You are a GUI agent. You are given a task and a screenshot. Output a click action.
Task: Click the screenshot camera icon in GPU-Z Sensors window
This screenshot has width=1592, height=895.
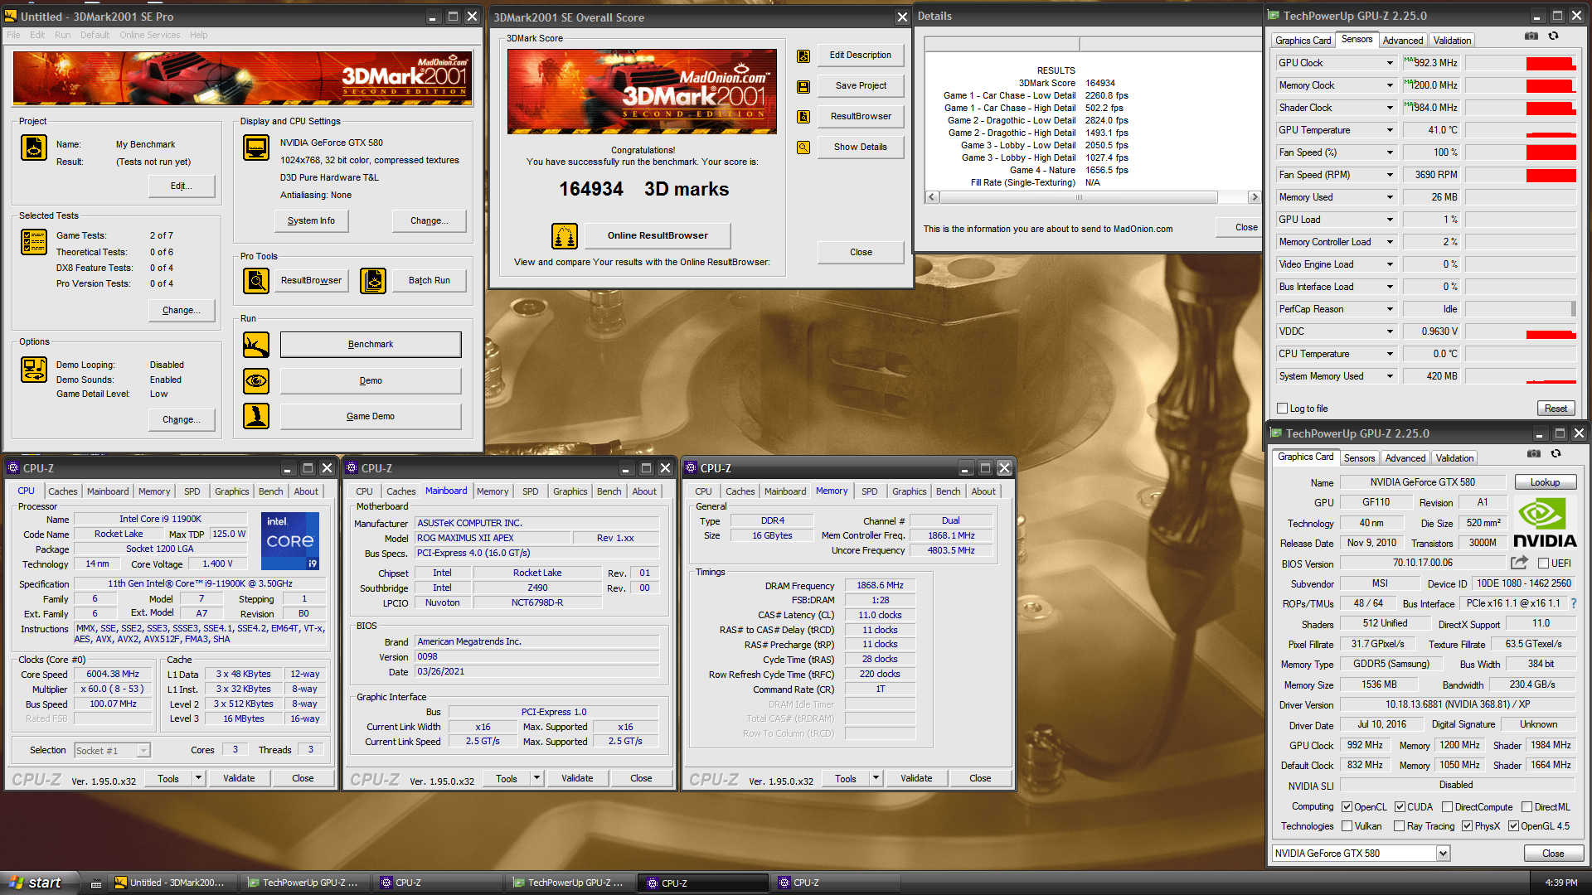pos(1531,36)
